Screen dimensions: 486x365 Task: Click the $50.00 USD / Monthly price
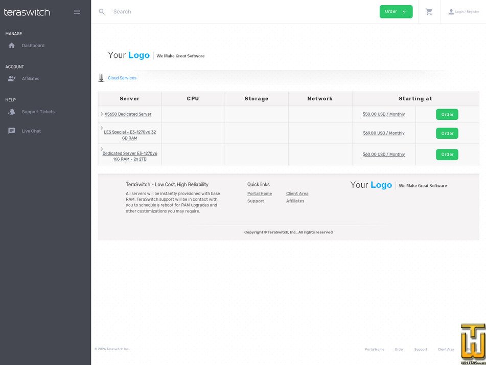click(384, 114)
